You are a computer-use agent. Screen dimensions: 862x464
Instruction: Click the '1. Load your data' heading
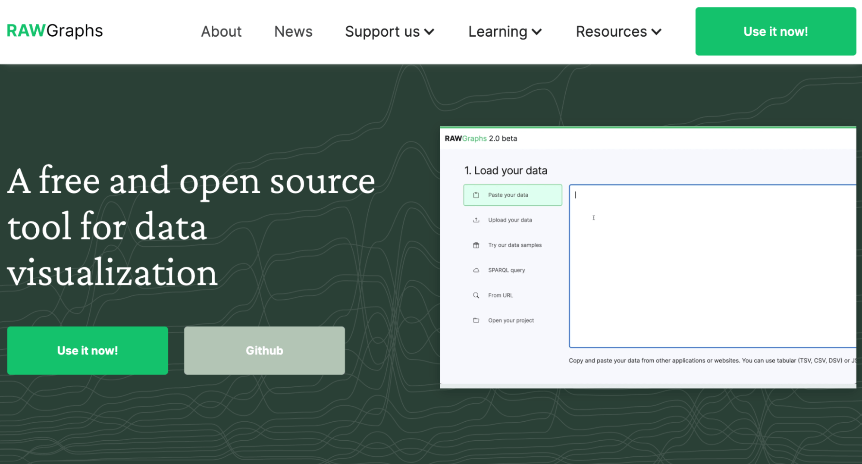pos(505,170)
